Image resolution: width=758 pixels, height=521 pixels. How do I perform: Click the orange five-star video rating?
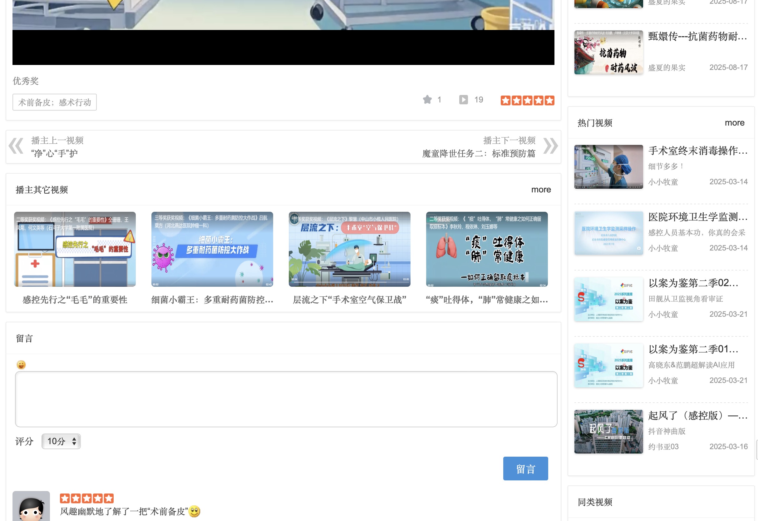(527, 100)
